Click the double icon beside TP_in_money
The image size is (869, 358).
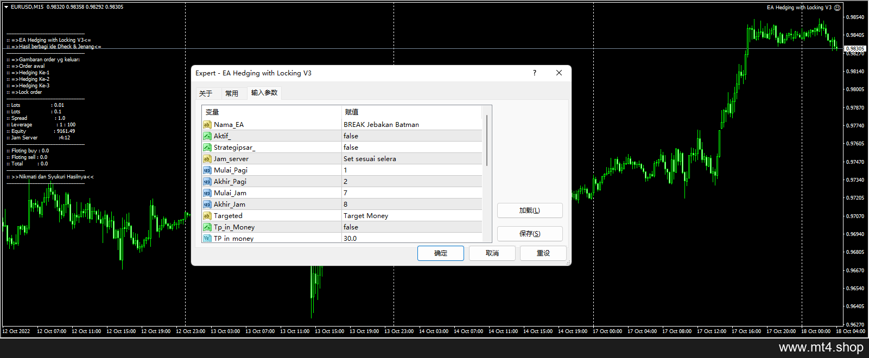click(207, 238)
